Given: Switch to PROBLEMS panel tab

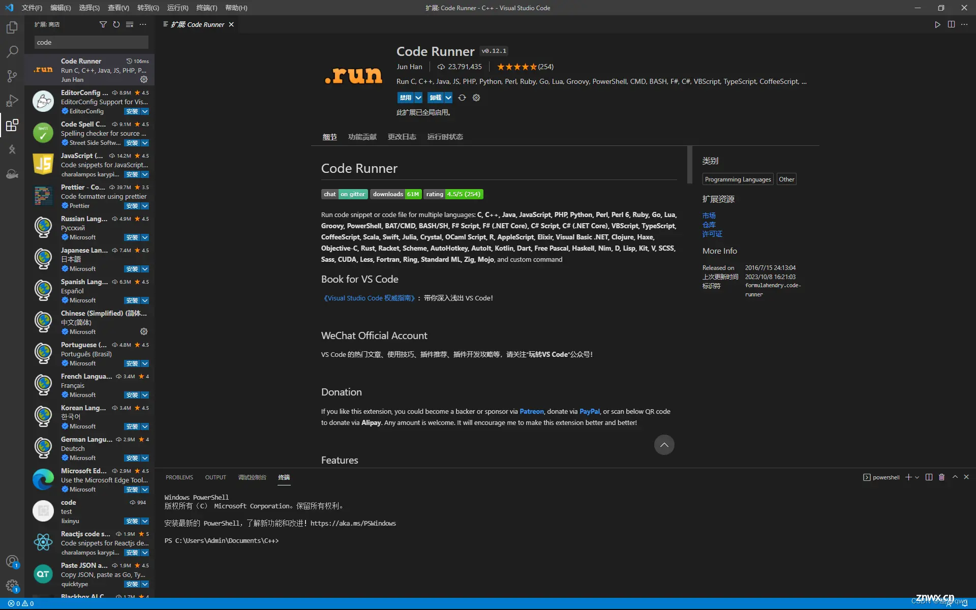Looking at the screenshot, I should [179, 477].
